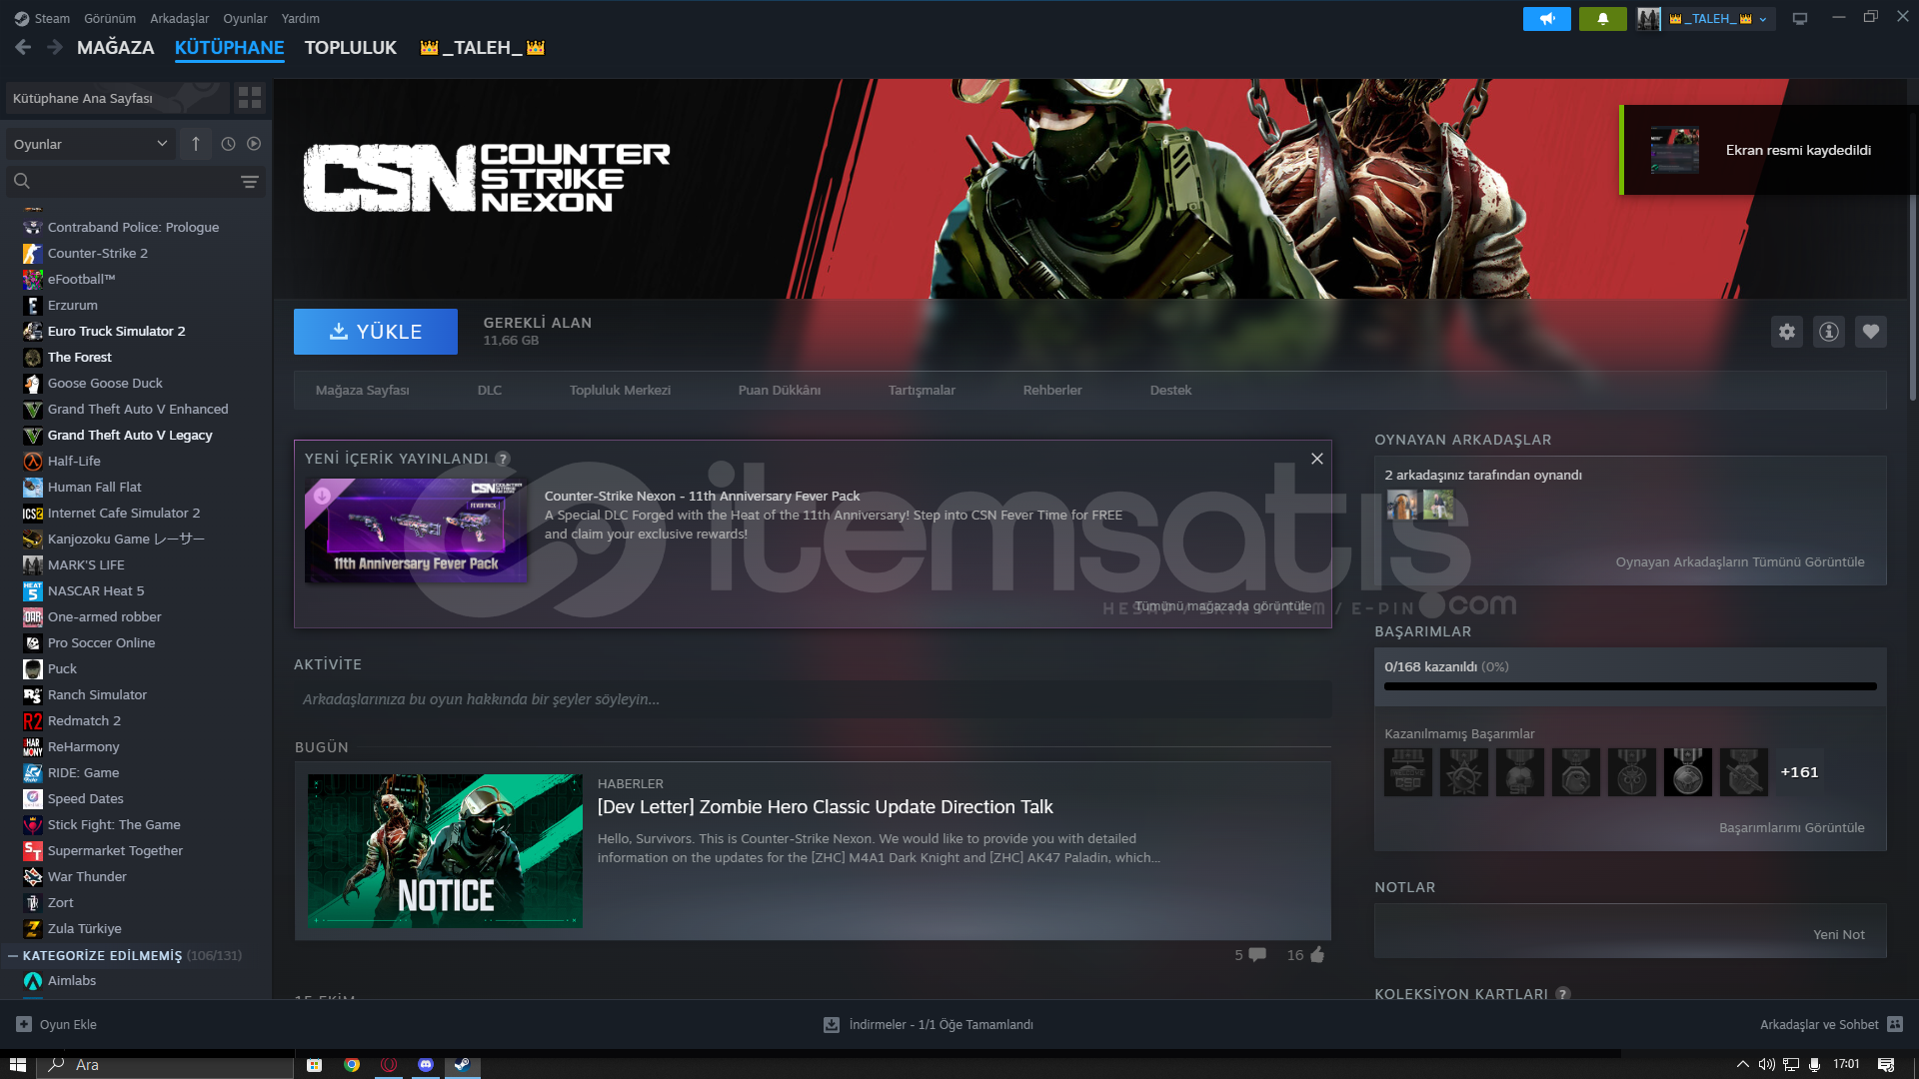Open the Görünüm menu
Image resolution: width=1919 pixels, height=1079 pixels.
point(109,18)
